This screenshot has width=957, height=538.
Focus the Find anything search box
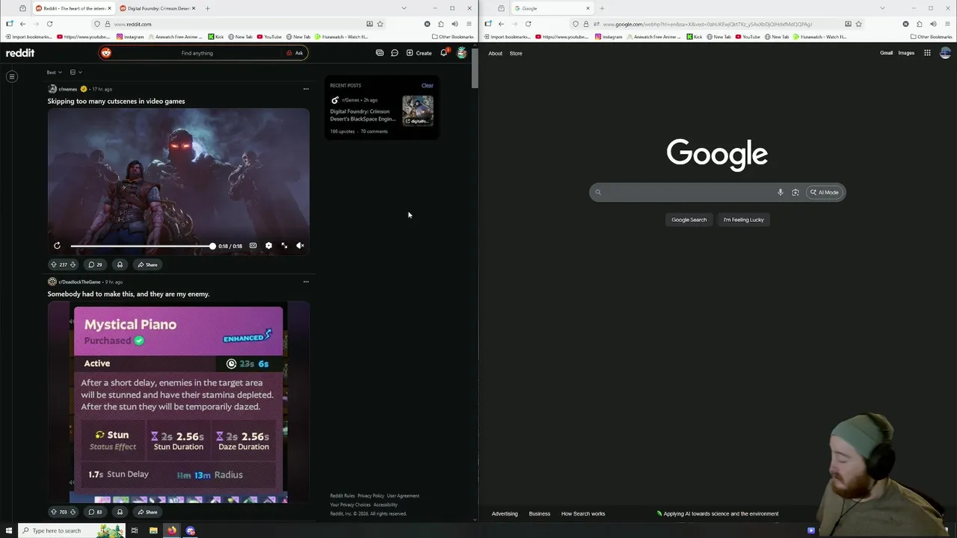[x=197, y=53]
